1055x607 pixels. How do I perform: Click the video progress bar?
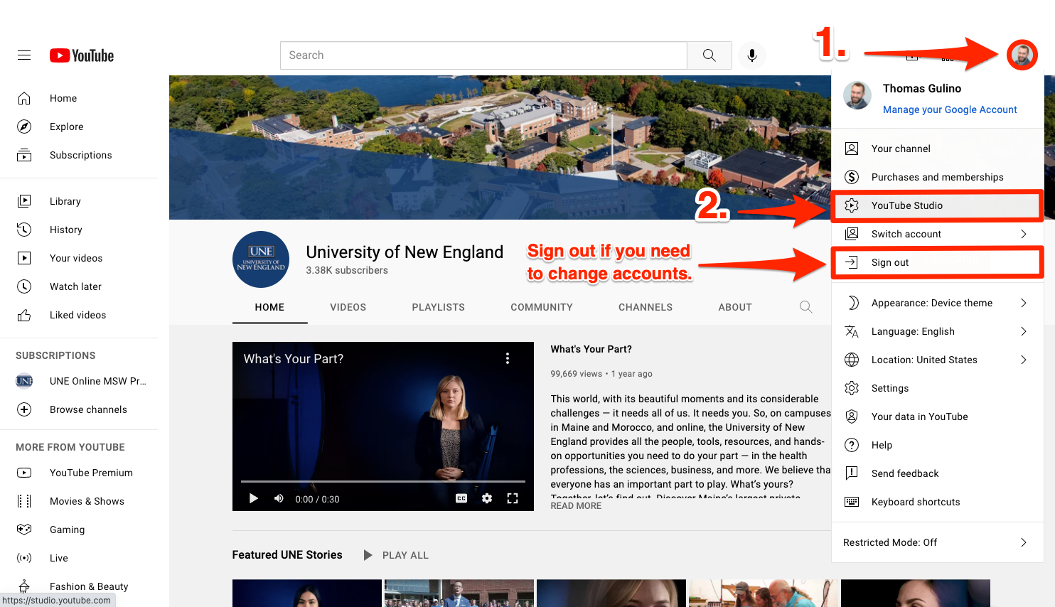point(383,482)
